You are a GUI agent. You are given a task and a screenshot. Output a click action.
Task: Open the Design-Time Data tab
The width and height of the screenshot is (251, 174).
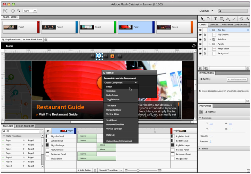pyautogui.click(x=25, y=126)
